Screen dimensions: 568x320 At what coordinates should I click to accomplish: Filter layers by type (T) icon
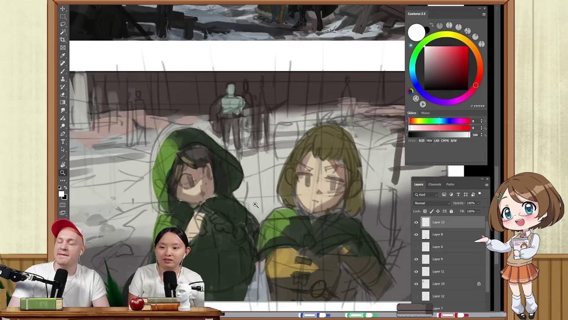[x=458, y=195]
